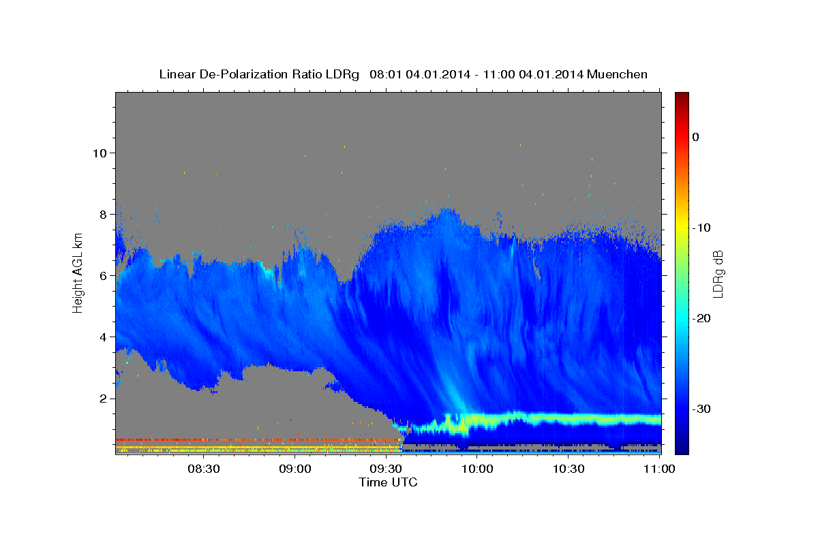Click the colorbar label '0'
This screenshot has width=818, height=545.
click(696, 137)
